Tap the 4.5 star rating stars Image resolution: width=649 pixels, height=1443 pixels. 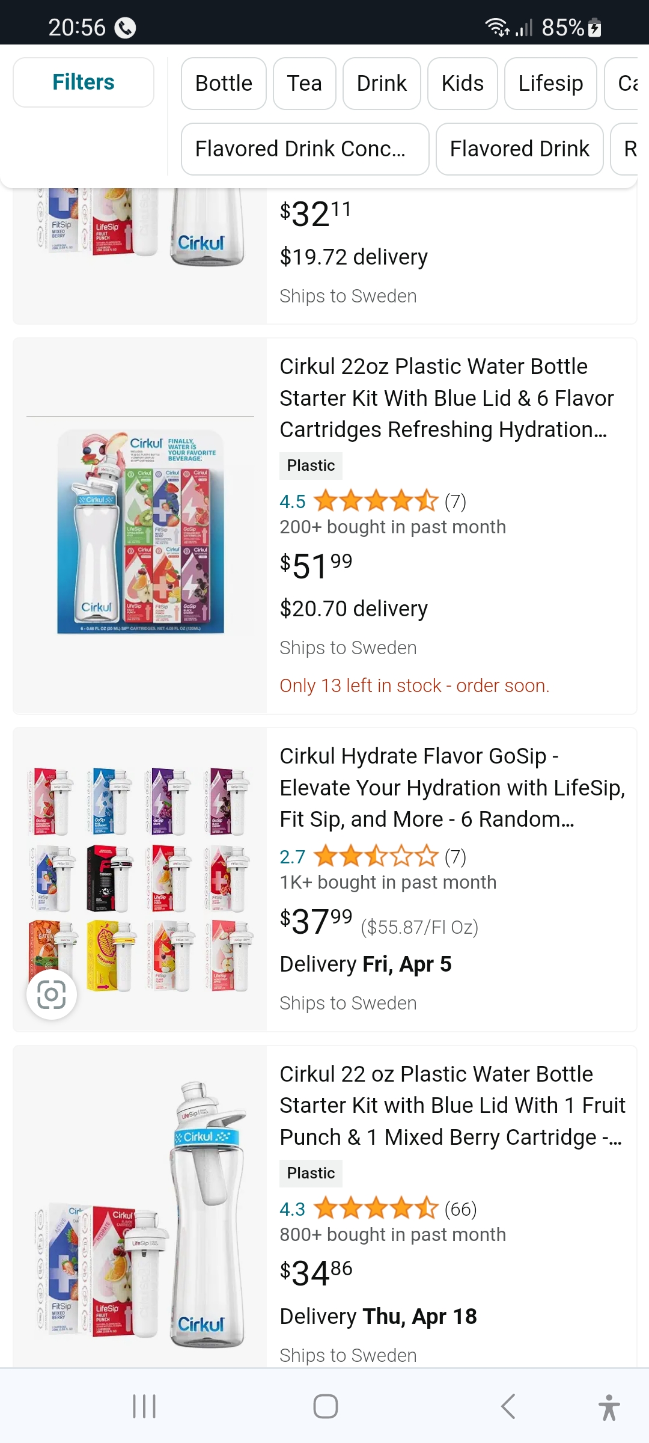[376, 501]
